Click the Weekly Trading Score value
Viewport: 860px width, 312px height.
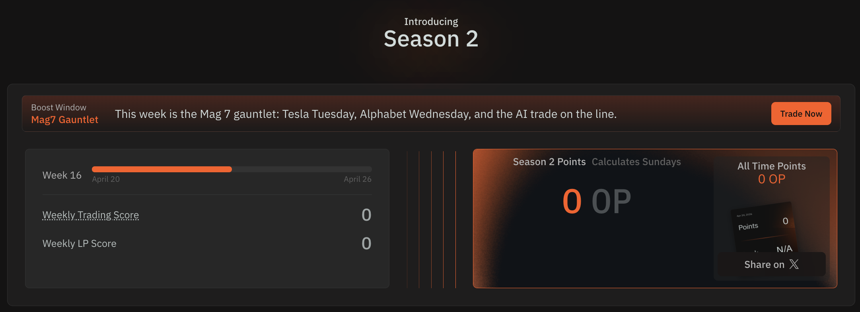(x=366, y=215)
